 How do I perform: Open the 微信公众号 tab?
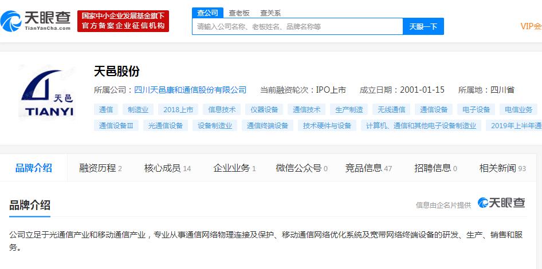pyautogui.click(x=301, y=168)
